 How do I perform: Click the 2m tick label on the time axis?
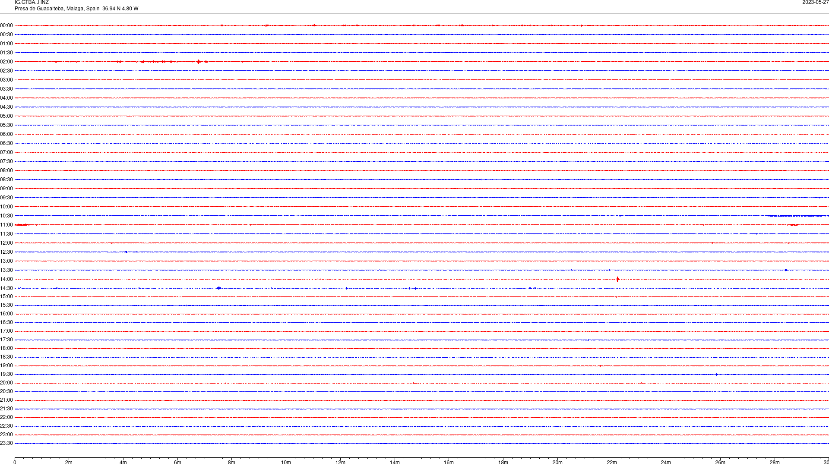(69, 463)
